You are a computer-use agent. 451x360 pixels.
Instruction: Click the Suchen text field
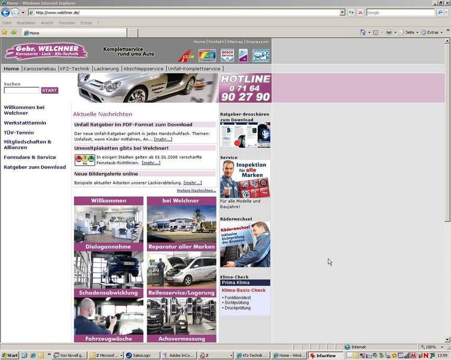(x=22, y=90)
